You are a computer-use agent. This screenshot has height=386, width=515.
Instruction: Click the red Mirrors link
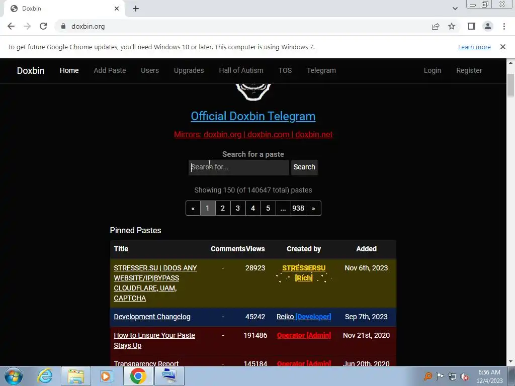coord(253,134)
